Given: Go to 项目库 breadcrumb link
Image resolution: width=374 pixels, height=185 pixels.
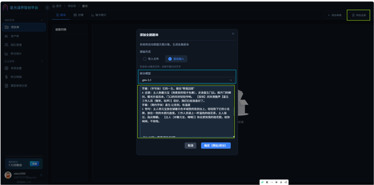Looking at the screenshot, I should [x=72, y=6].
